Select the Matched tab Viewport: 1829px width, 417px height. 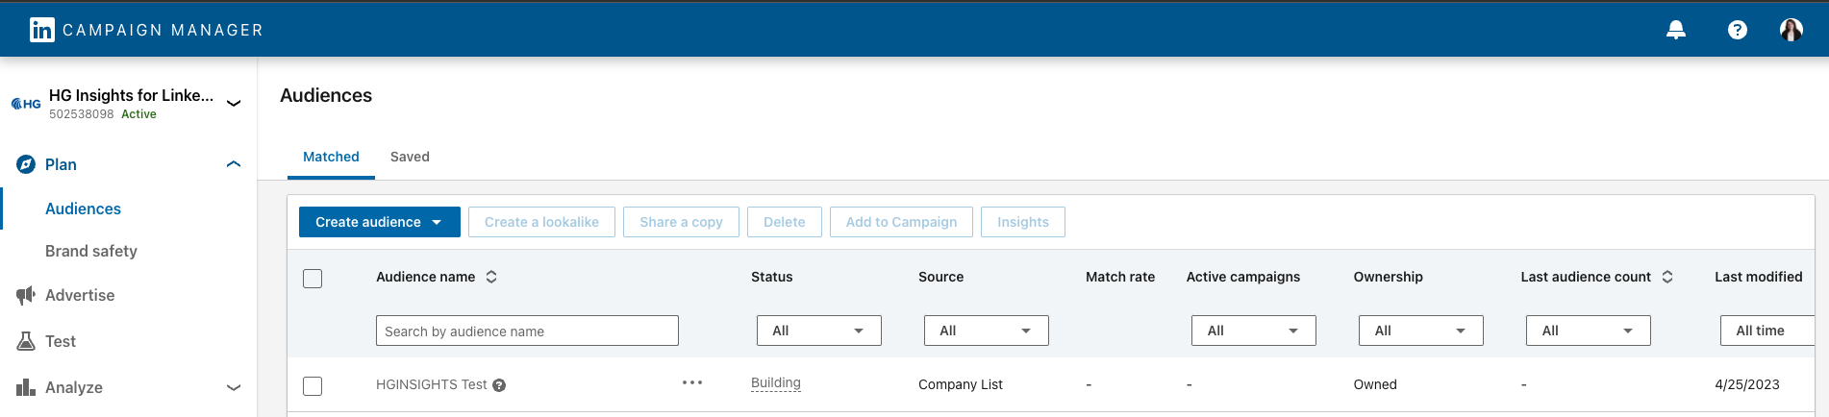(331, 157)
